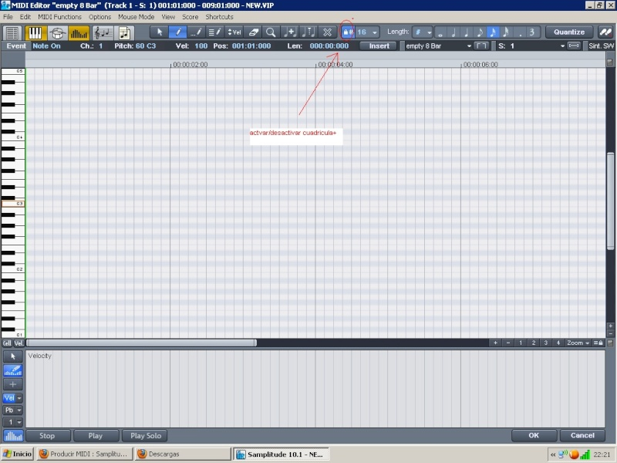The width and height of the screenshot is (617, 463).
Task: Toggle triplet 3 note length
Action: (532, 32)
